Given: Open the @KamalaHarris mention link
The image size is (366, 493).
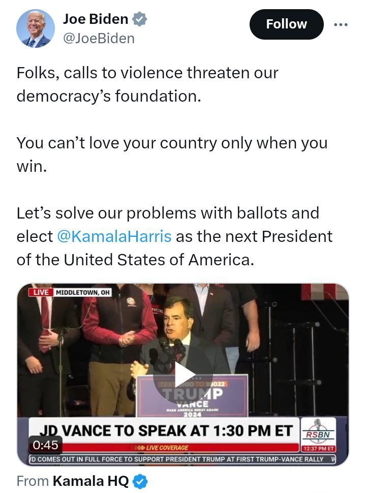Looking at the screenshot, I should [x=114, y=236].
